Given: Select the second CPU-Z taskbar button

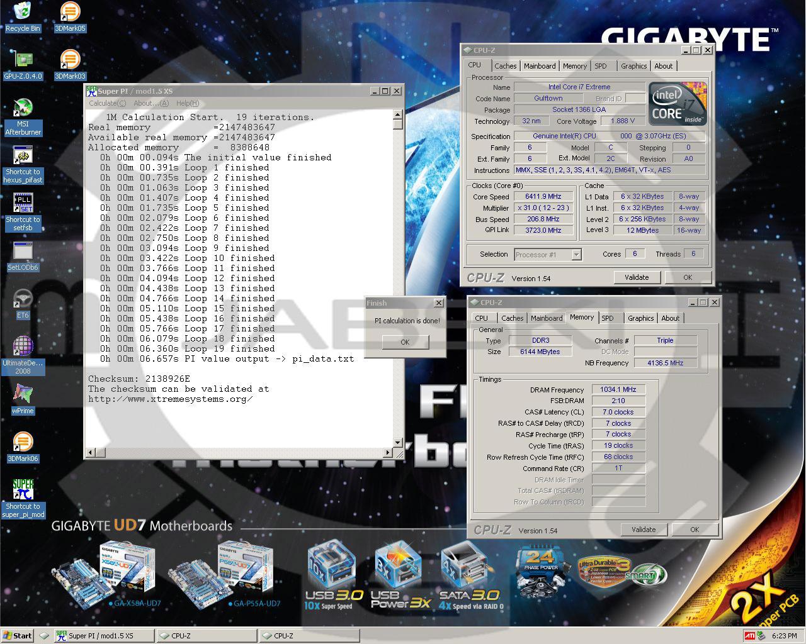Looking at the screenshot, I should tap(309, 636).
